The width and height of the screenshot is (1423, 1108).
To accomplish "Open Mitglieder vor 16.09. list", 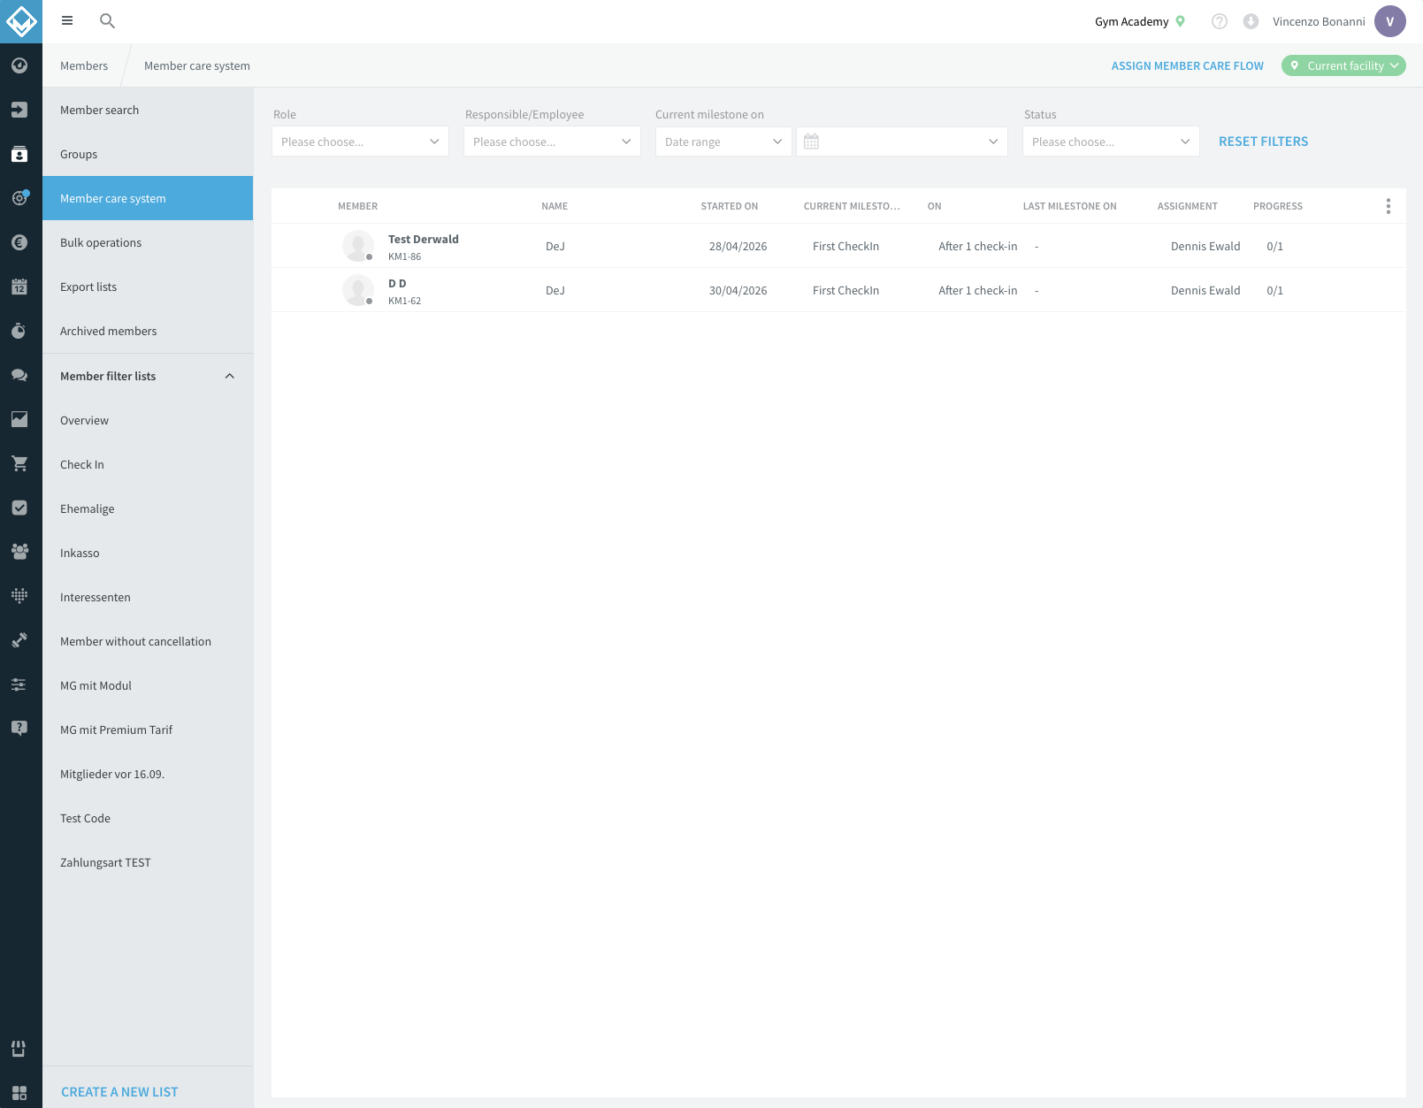I will 148,774.
